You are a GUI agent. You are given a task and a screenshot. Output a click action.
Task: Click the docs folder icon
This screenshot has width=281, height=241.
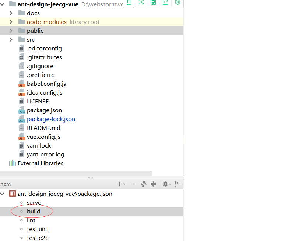[x=22, y=13]
